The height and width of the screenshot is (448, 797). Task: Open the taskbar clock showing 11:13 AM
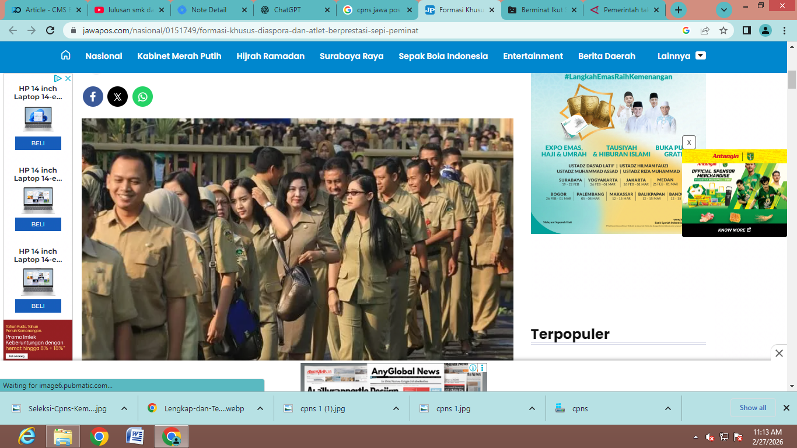(x=768, y=437)
